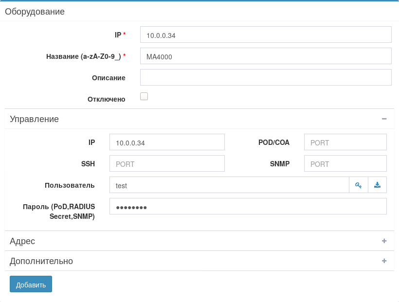Screen dimensions: 399x302
Task: Click the SSH port field
Action: [x=167, y=164]
